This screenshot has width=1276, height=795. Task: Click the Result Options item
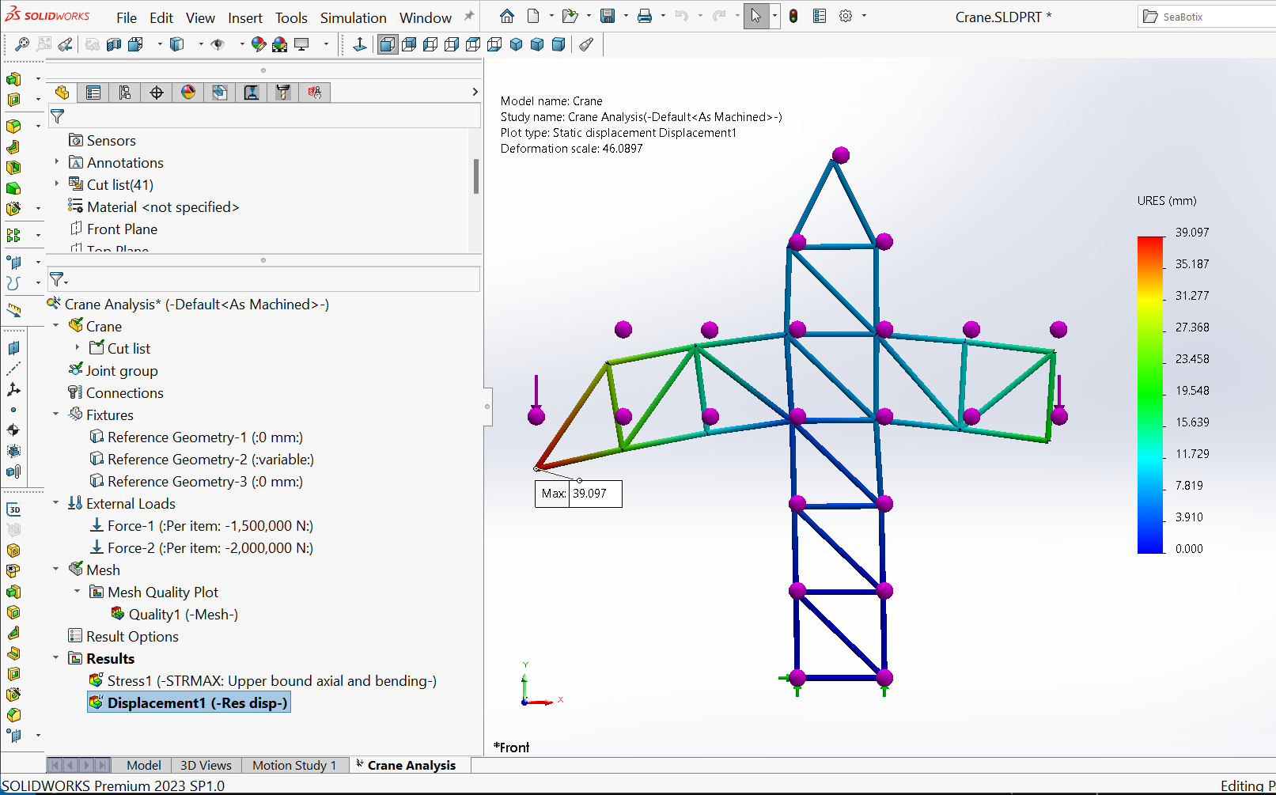123,636
